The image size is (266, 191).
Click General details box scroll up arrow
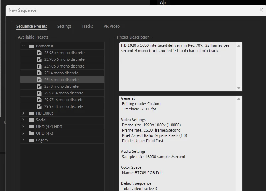(x=239, y=99)
